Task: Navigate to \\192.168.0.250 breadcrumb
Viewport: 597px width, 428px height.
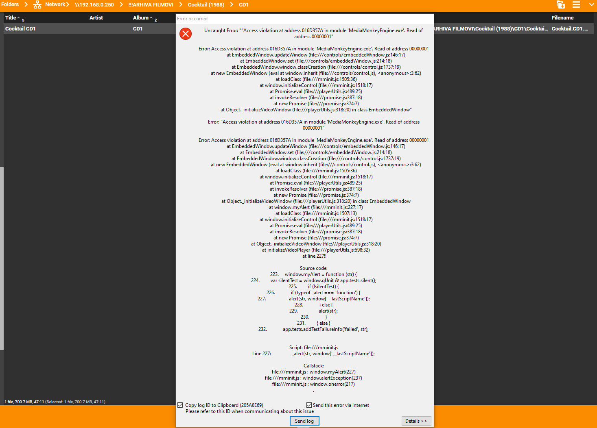Action: [x=94, y=5]
